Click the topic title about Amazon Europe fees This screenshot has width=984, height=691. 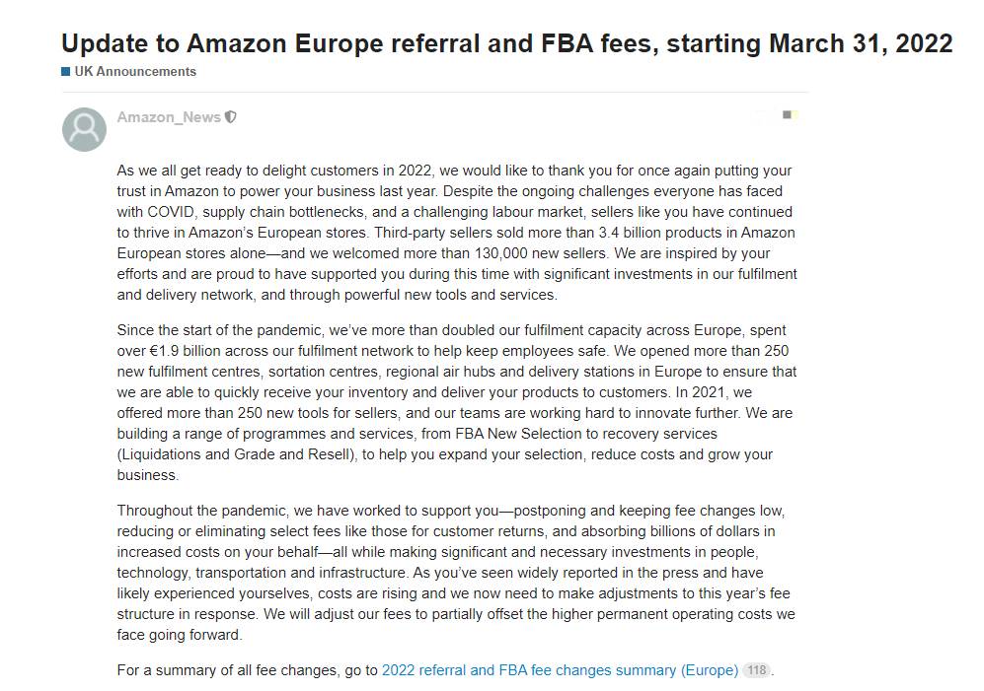[x=507, y=43]
